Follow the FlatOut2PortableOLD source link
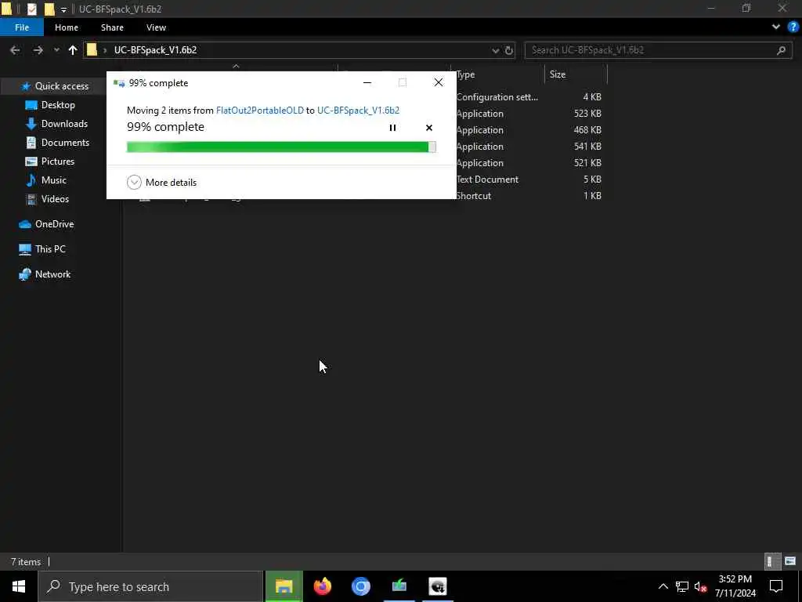 [260, 110]
